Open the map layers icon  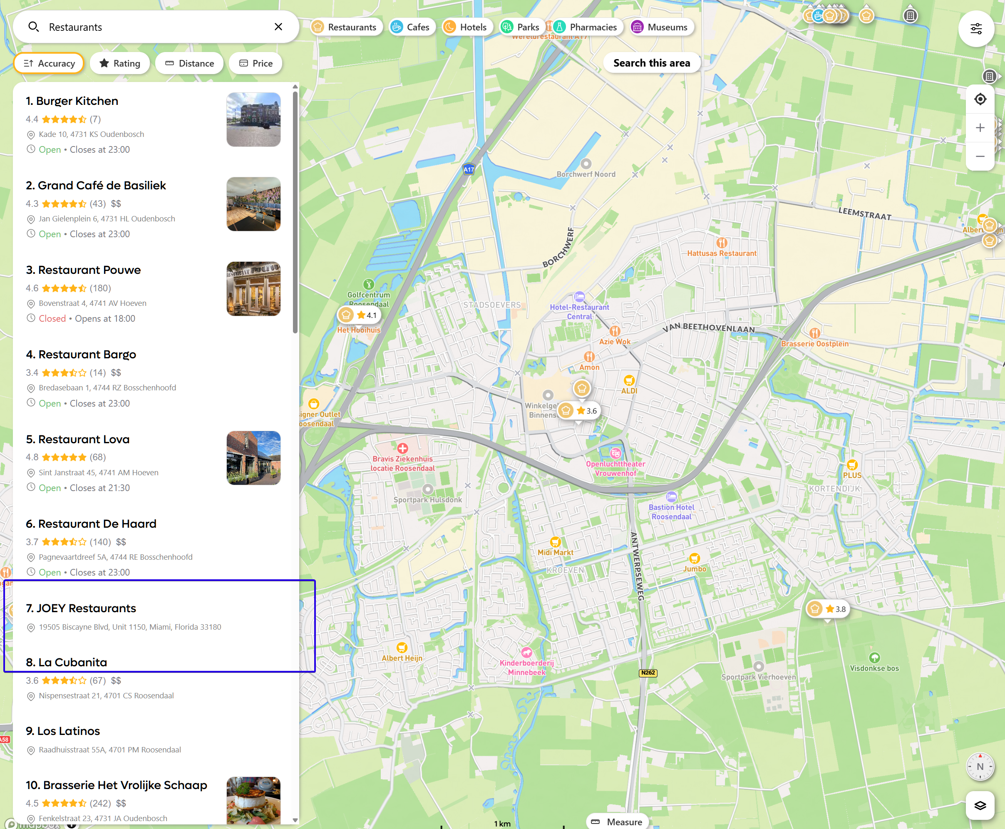(x=980, y=806)
